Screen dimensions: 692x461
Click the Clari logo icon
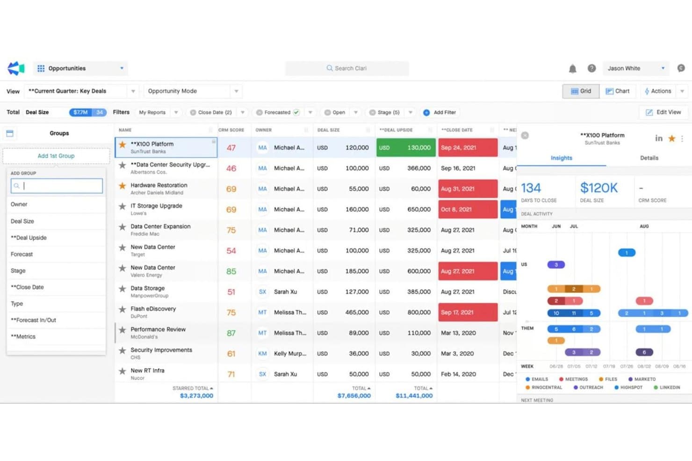tap(16, 68)
